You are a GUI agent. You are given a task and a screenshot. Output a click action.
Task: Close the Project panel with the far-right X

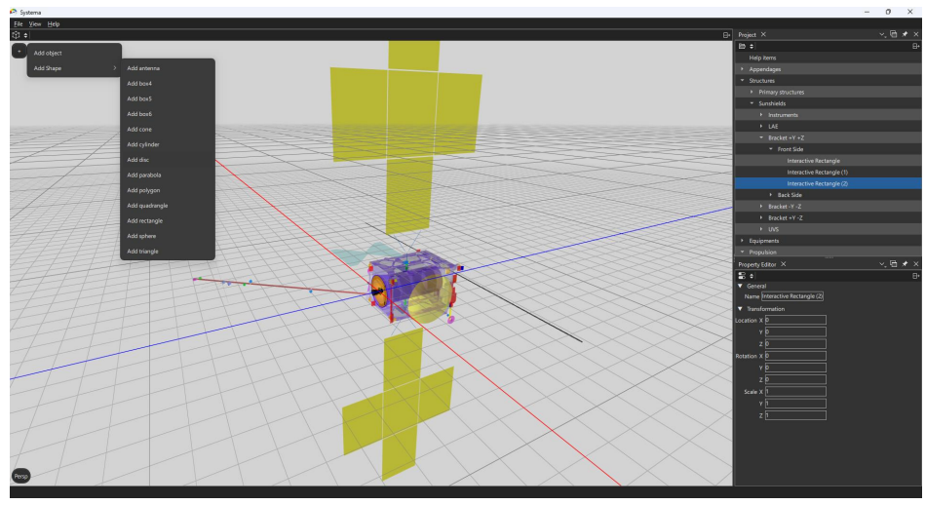point(916,34)
